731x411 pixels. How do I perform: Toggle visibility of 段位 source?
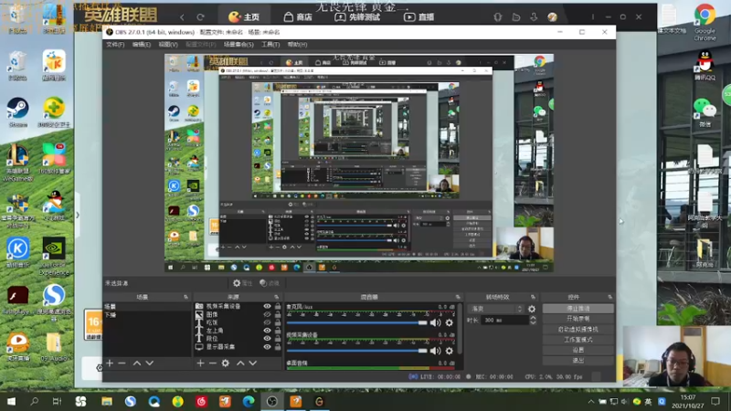pos(267,339)
